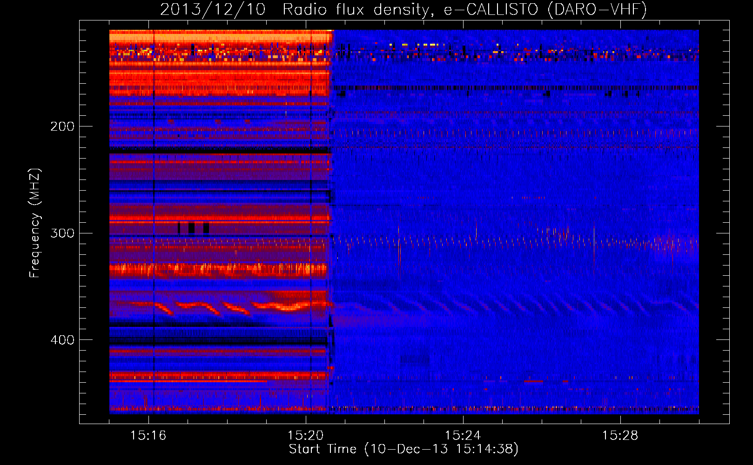Click the 15:28 time tick label
The height and width of the screenshot is (465, 753).
tap(620, 436)
